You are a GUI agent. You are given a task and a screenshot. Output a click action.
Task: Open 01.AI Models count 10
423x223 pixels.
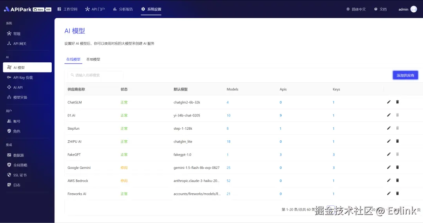[x=228, y=115]
